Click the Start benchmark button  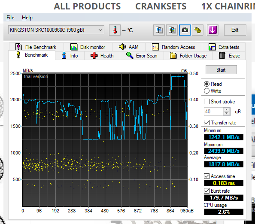221,70
